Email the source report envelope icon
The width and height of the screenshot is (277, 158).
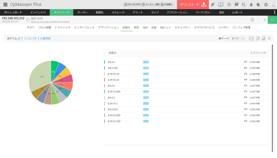point(252,39)
